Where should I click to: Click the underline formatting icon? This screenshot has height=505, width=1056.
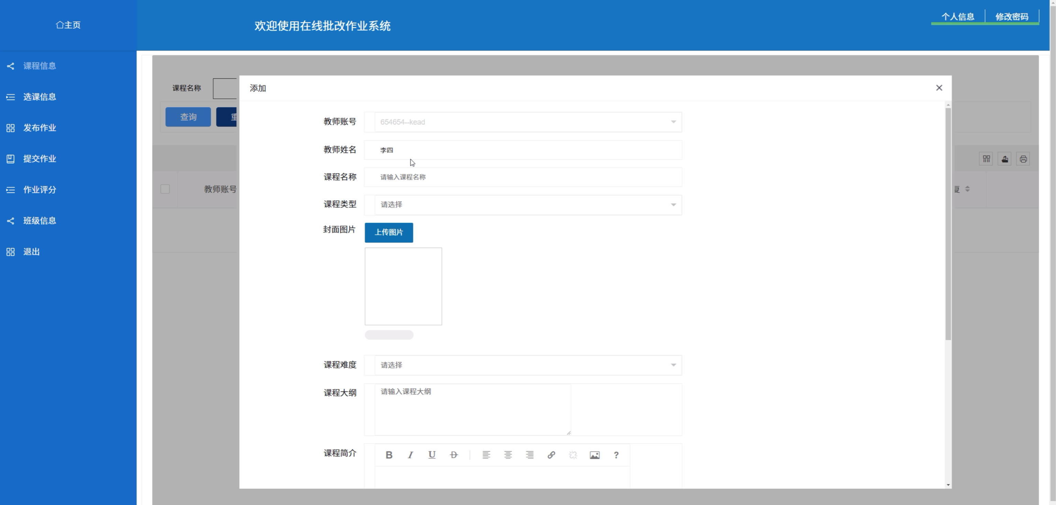[x=432, y=454]
